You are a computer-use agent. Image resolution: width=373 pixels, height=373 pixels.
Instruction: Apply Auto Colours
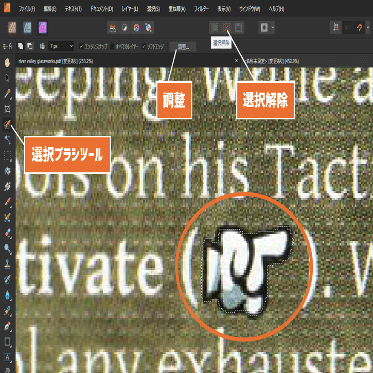point(136,28)
